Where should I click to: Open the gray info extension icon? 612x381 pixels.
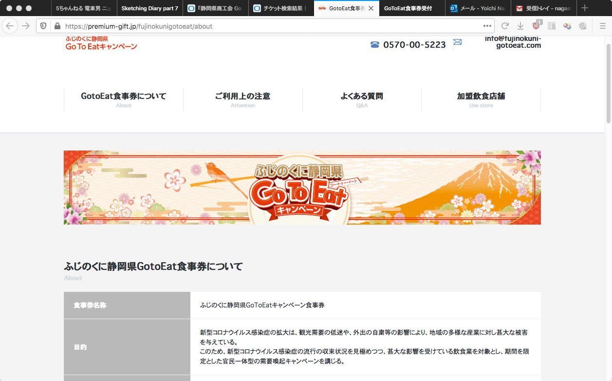coord(552,26)
